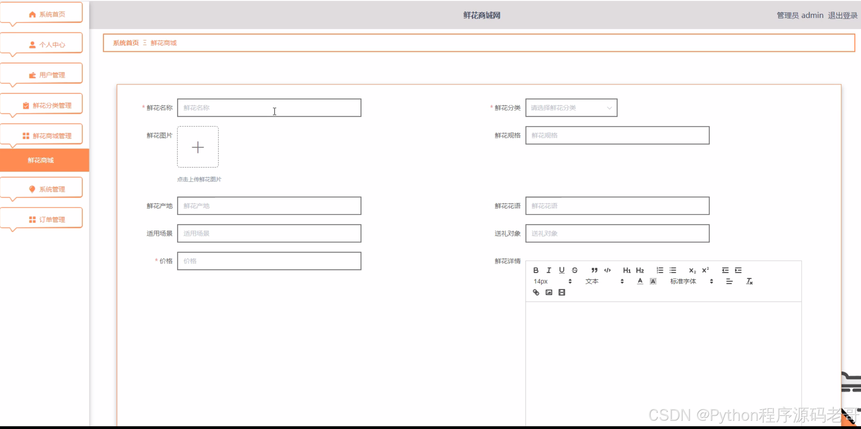Click the blockquote icon
This screenshot has width=861, height=429.
(x=594, y=270)
